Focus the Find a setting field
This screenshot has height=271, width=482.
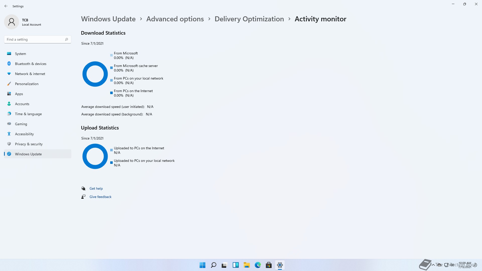(x=38, y=39)
